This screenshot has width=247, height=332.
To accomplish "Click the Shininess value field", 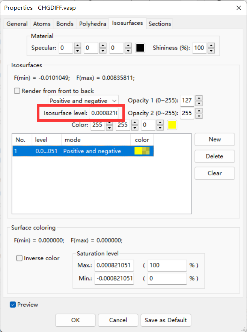I will pos(199,48).
